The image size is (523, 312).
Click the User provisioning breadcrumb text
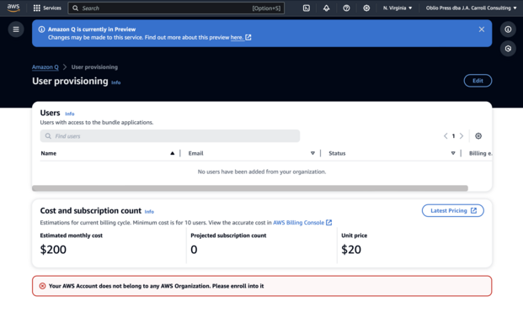94,67
